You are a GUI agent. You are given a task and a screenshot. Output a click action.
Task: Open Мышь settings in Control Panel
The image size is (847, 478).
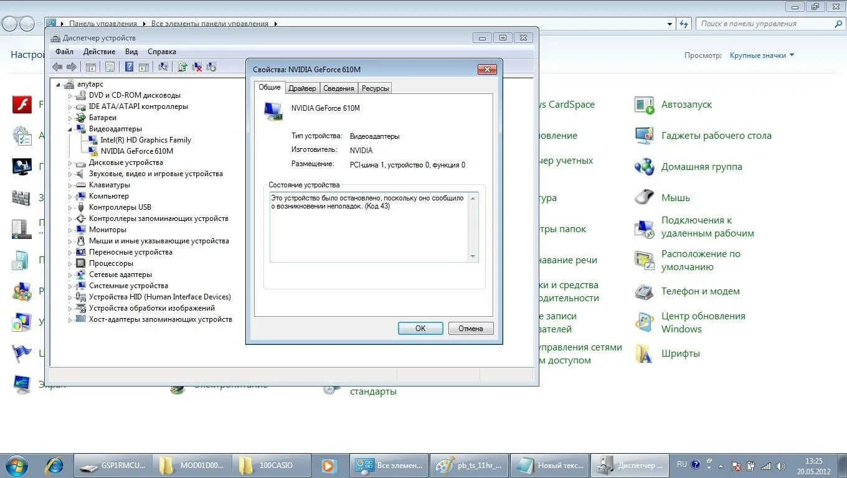click(x=662, y=198)
